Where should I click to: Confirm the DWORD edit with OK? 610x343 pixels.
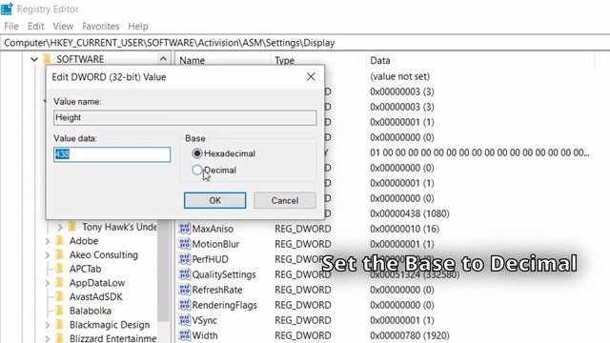point(214,200)
